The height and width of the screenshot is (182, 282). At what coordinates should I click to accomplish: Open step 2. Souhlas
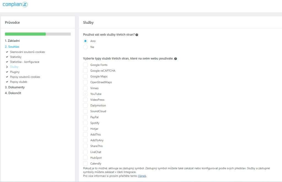click(x=12, y=47)
